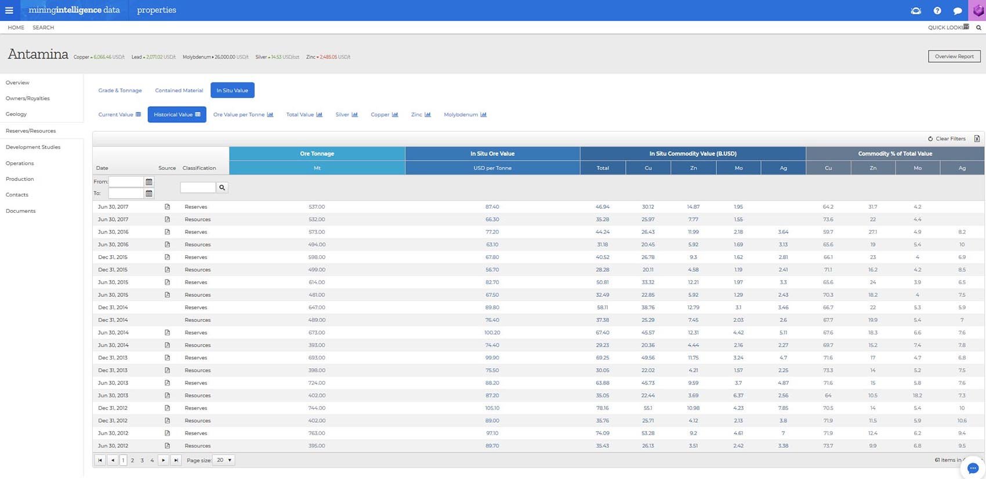Open Ore Value per Tonne chart tab
Viewport: 986px width, 479px height.
pos(243,115)
